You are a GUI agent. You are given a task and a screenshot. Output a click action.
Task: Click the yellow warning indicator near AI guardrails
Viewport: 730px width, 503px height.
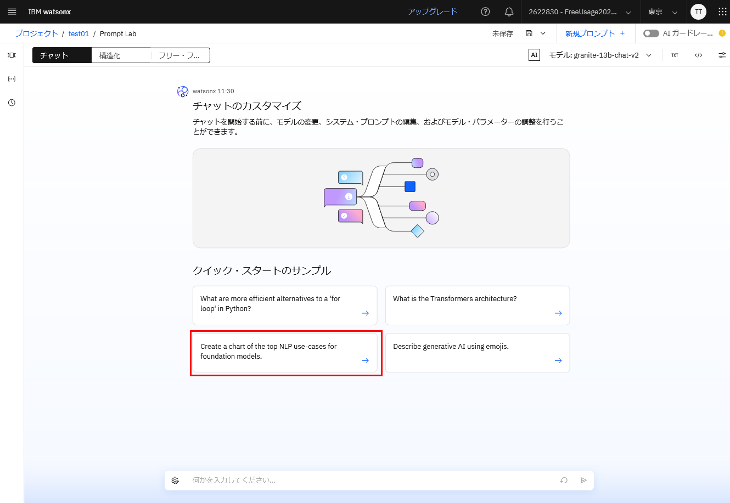723,33
